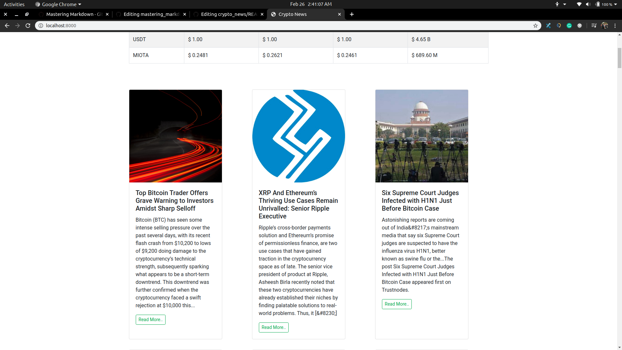Click the address bar showing localhost:8000
The width and height of the screenshot is (622, 350).
click(130, 26)
